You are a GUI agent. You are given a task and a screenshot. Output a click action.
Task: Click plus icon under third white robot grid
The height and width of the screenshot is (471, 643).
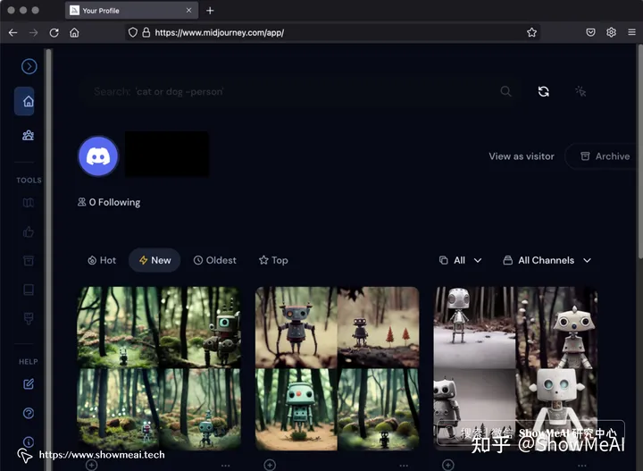tap(447, 465)
